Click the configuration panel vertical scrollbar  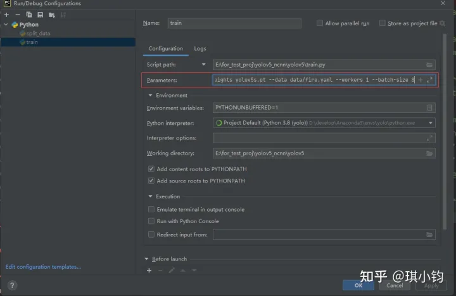point(445,132)
